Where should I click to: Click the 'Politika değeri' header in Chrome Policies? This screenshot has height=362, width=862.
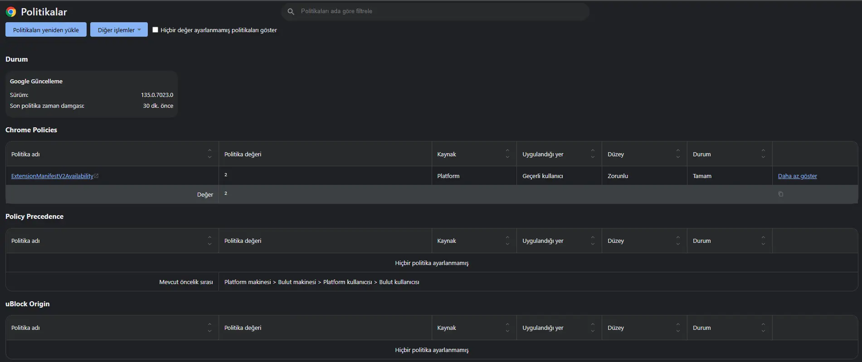pos(243,154)
